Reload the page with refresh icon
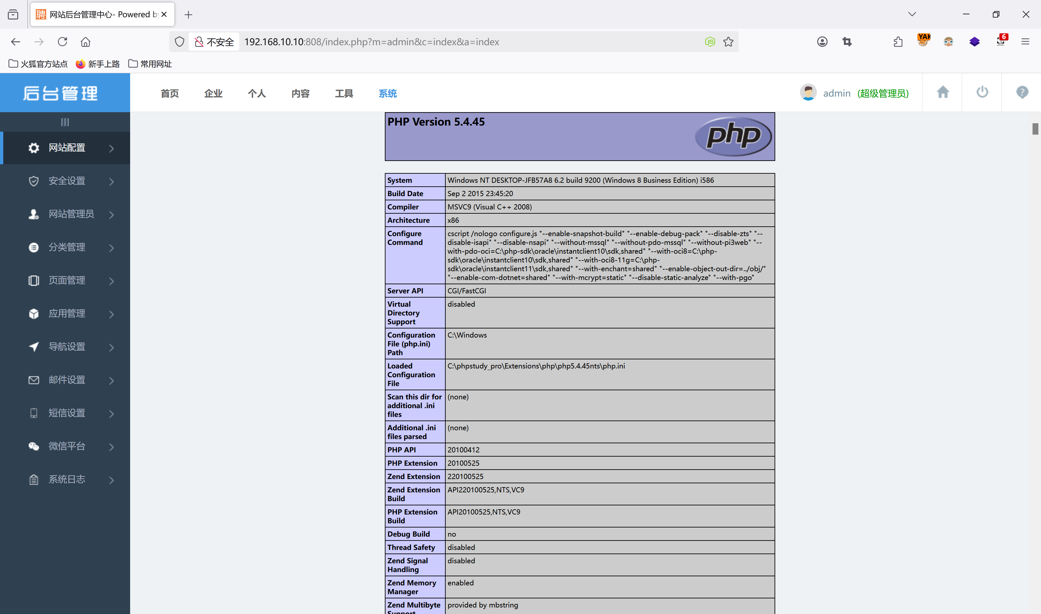 coord(62,42)
